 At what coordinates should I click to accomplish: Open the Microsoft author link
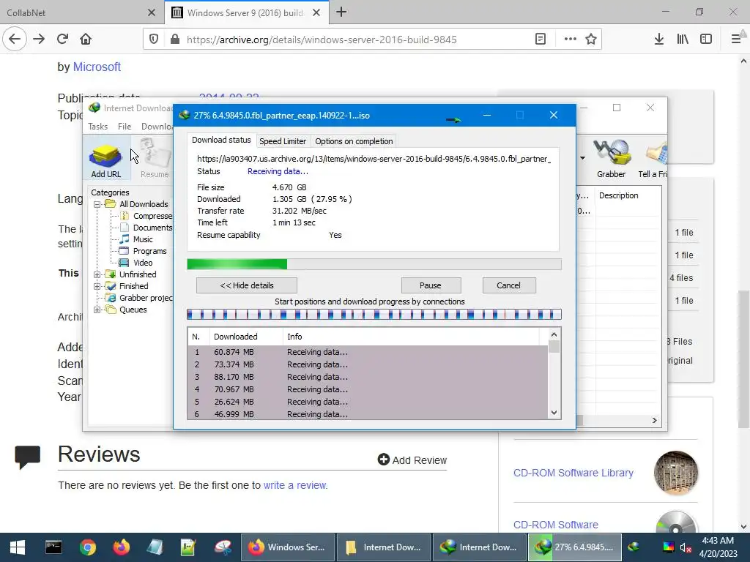point(97,67)
